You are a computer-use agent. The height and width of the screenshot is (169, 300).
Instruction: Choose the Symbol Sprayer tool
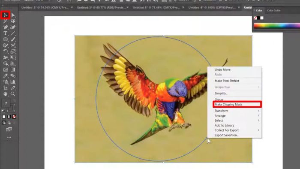[x=5, y=82]
